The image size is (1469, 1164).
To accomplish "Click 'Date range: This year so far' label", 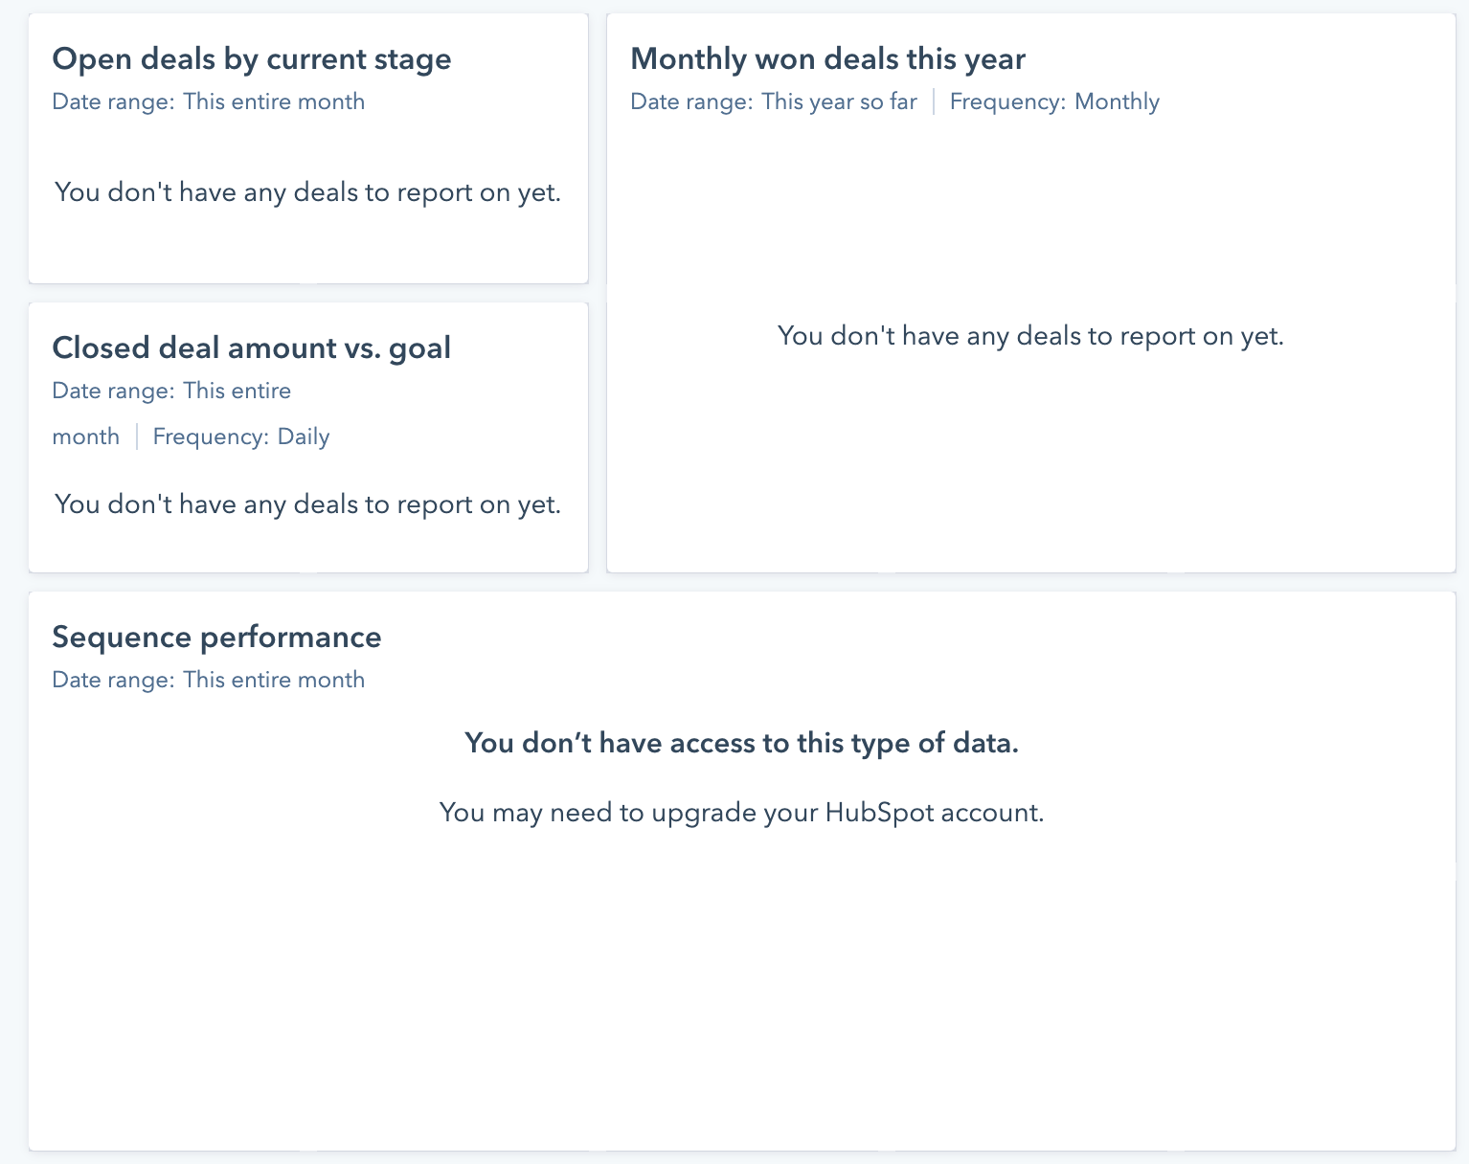I will click(x=774, y=101).
